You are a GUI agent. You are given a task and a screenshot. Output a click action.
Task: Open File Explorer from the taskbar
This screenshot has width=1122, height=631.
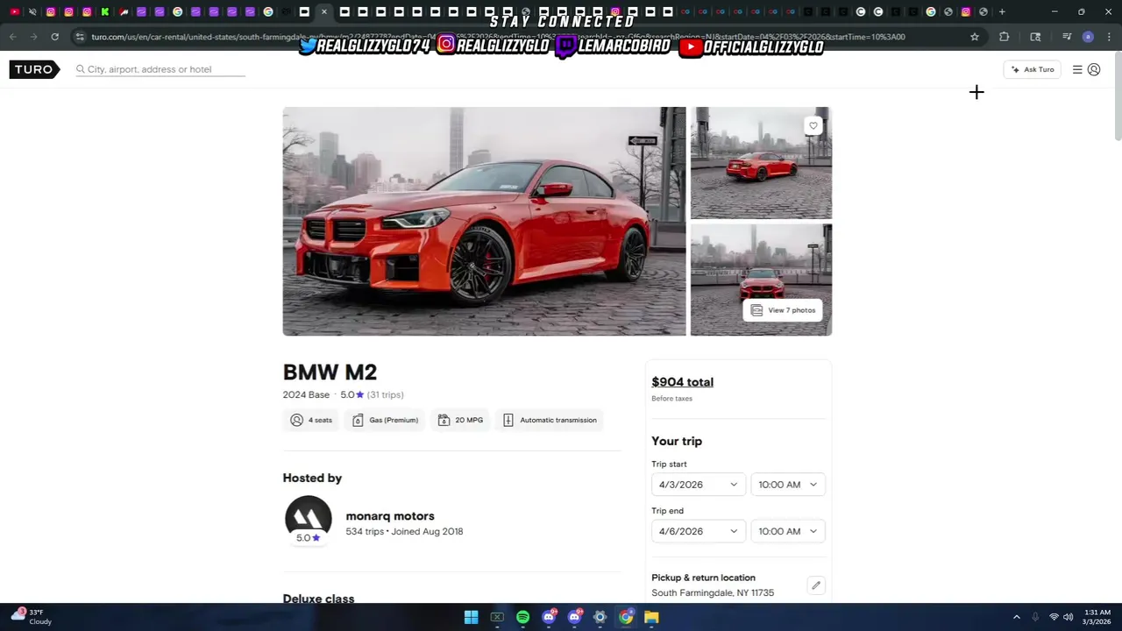coord(651,617)
